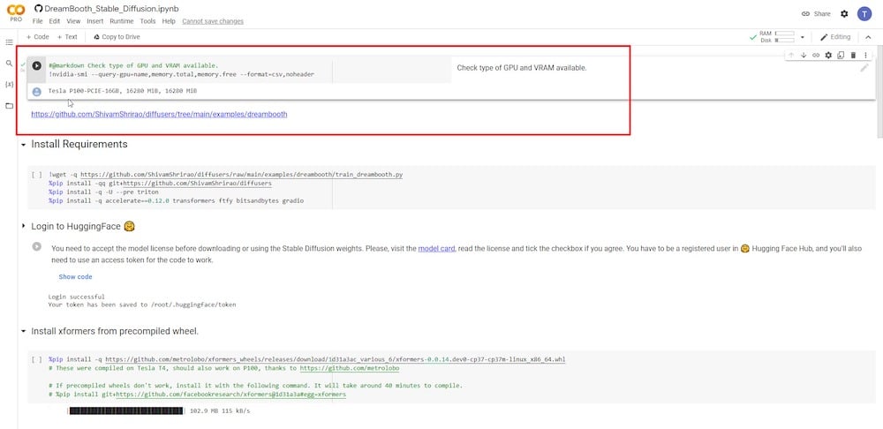Screen dimensions: 883x429
Task: Mirror the cell in a tab
Action: coord(841,56)
